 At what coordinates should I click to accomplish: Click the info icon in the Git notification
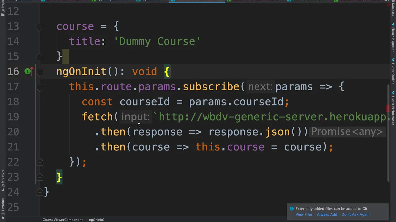point(291,209)
